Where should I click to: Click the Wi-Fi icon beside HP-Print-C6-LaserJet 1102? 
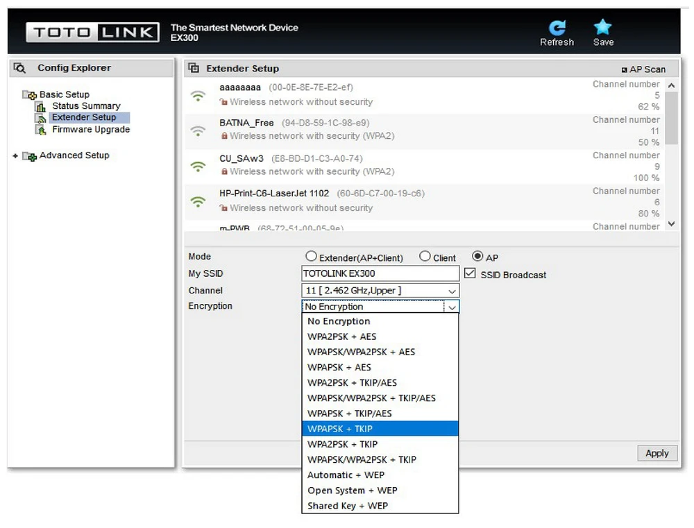(x=198, y=202)
